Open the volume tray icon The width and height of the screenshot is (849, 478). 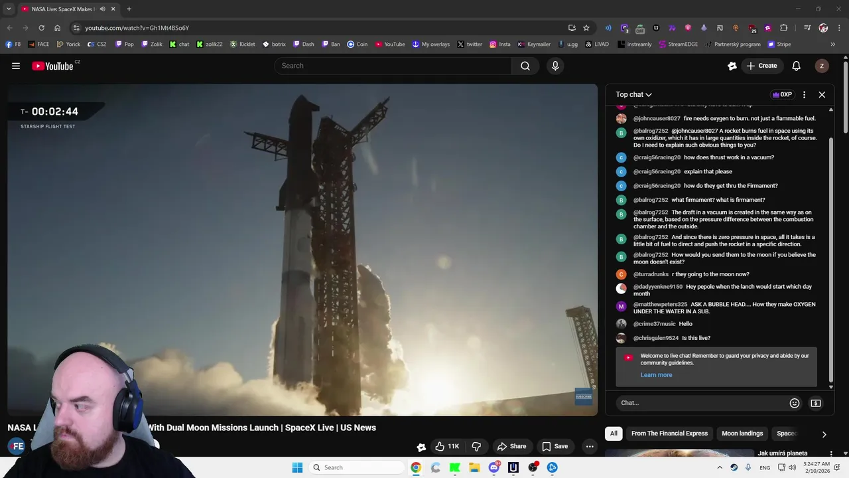point(793,467)
